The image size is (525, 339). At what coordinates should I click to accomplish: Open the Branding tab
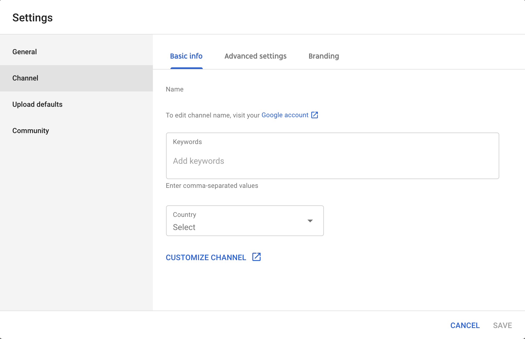pos(324,56)
